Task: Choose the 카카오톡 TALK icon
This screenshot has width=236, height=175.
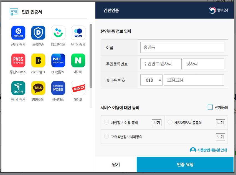Action: click(x=38, y=88)
